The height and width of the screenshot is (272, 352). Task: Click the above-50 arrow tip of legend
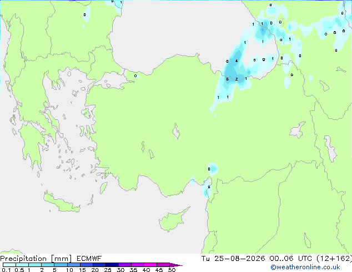(176, 265)
